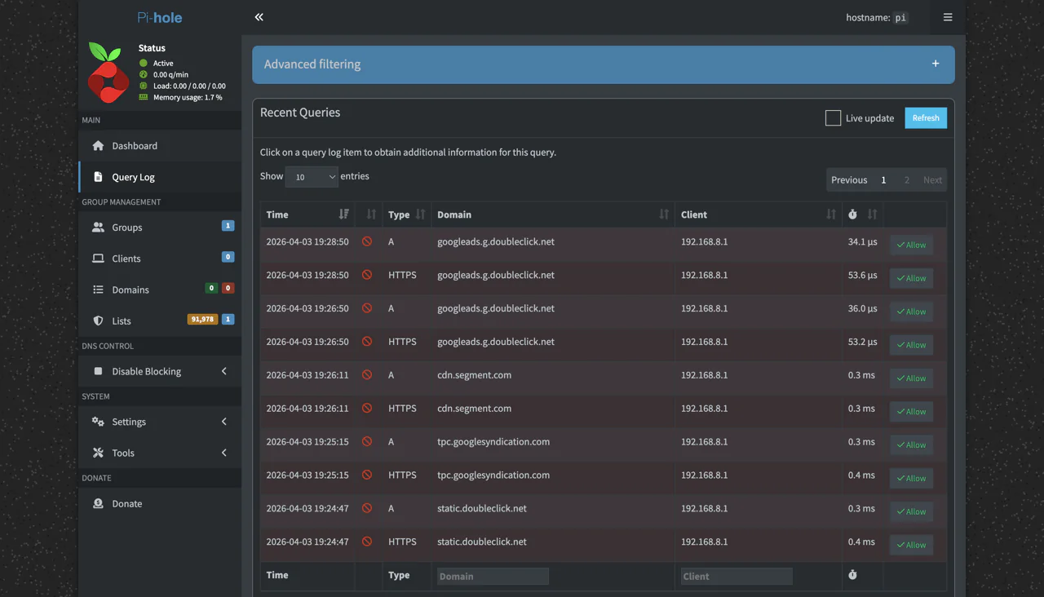The width and height of the screenshot is (1044, 597).
Task: Open the hamburger menu at top right
Action: (948, 17)
